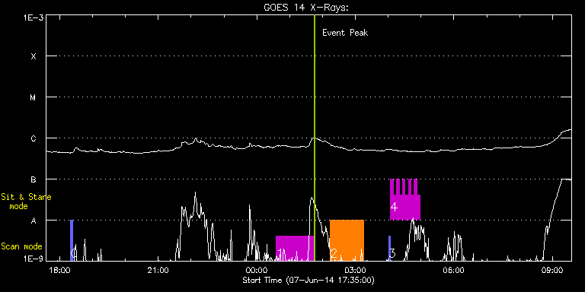
Task: Select the orange observation block labeled 2
Action: [347, 240]
